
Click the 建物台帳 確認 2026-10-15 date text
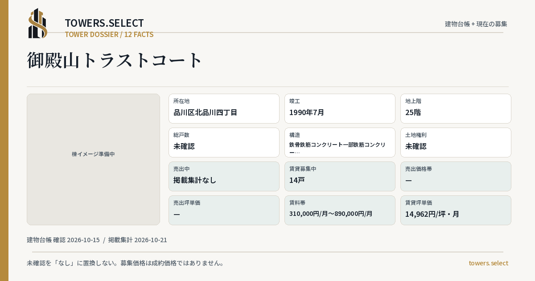click(x=63, y=240)
